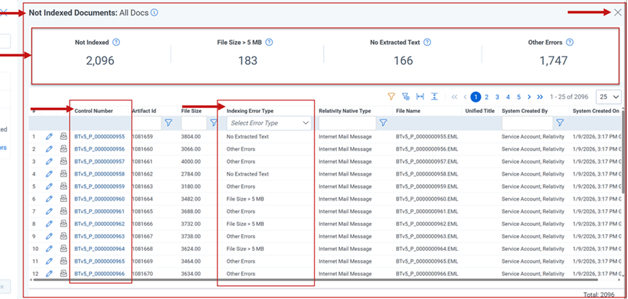Open document link BTv5_P_0000000957
The height and width of the screenshot is (299, 628).
click(99, 161)
